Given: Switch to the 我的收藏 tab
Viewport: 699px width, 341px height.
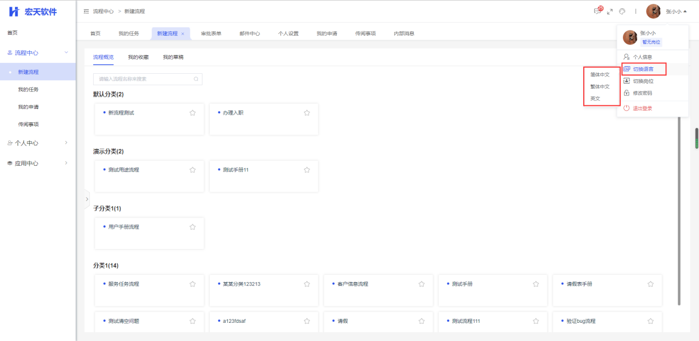Looking at the screenshot, I should (x=138, y=57).
